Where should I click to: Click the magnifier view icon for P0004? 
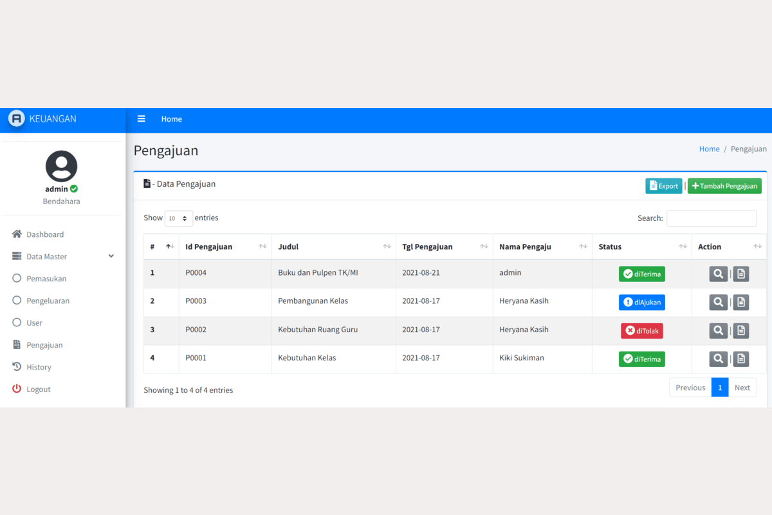click(718, 274)
